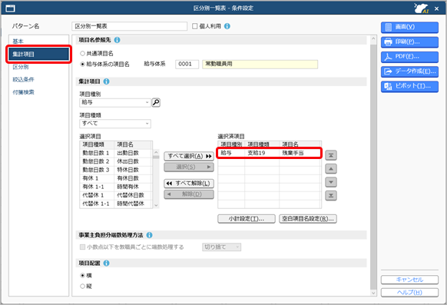Click the info icon next to 項目名参照先
The image size is (447, 305).
(x=117, y=40)
